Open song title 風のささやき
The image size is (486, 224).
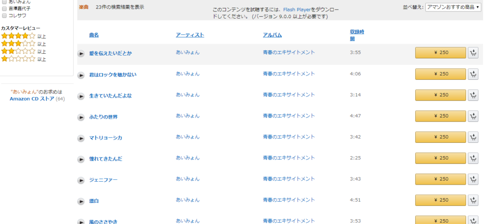[103, 222]
